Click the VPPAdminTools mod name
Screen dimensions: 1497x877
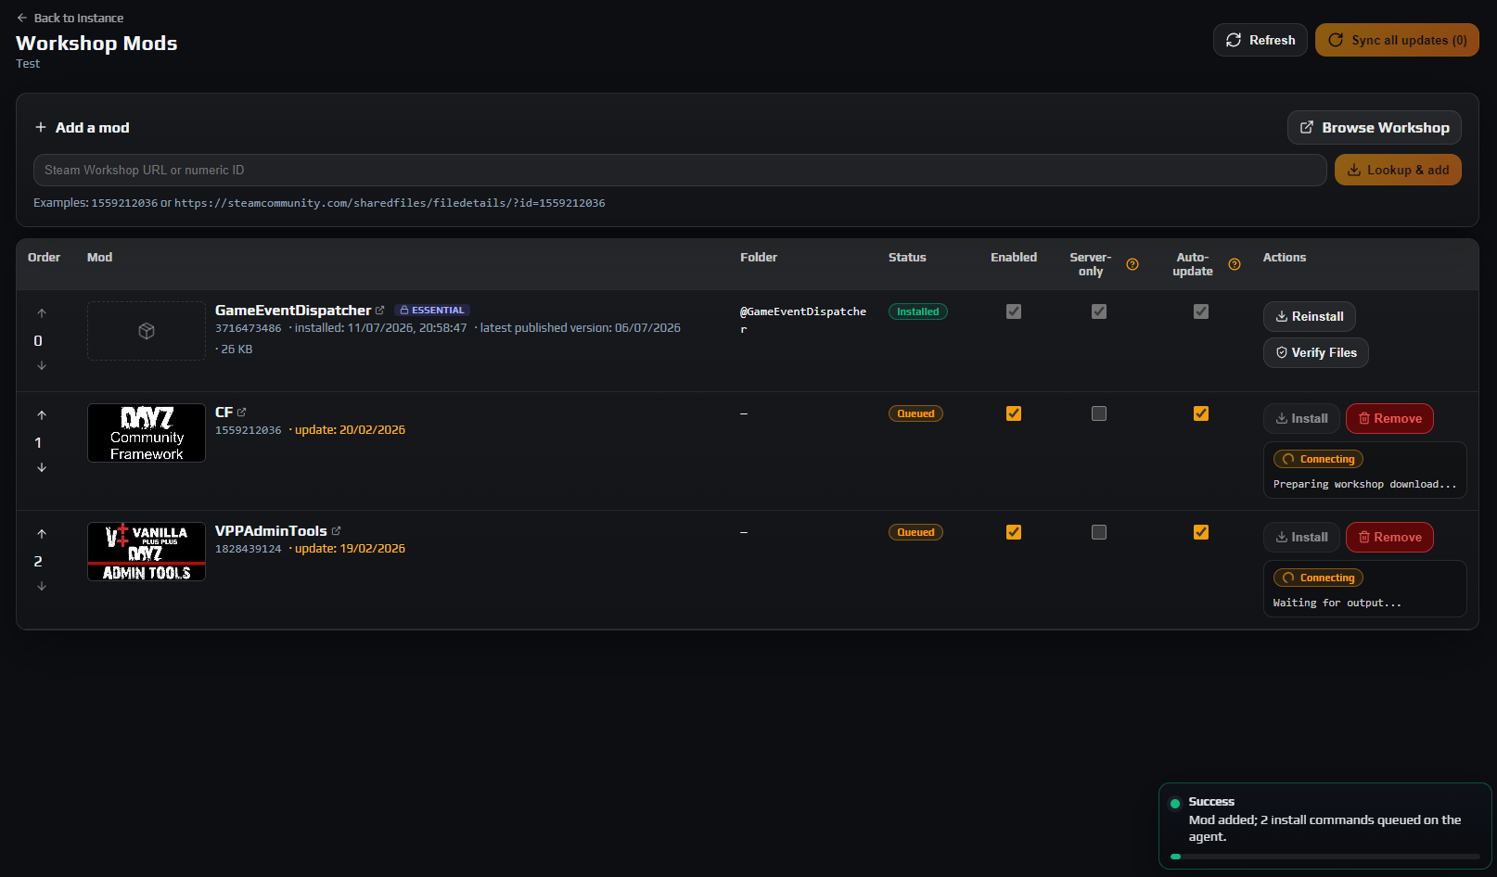(271, 531)
